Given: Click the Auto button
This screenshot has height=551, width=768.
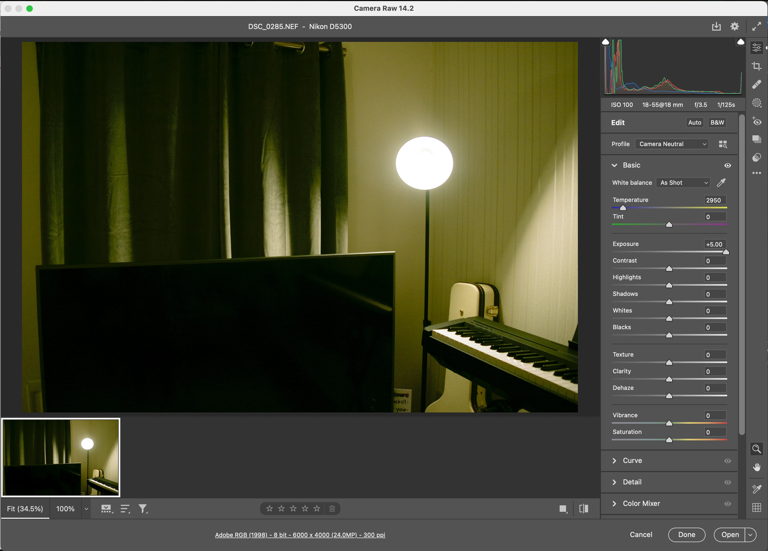Looking at the screenshot, I should point(694,123).
